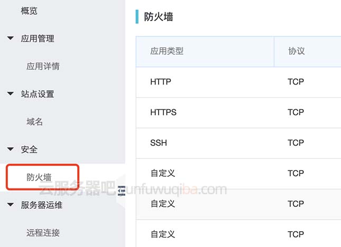This screenshot has height=247, width=341.
Task: Select 应用管理 in the sidebar
Action: pos(38,39)
